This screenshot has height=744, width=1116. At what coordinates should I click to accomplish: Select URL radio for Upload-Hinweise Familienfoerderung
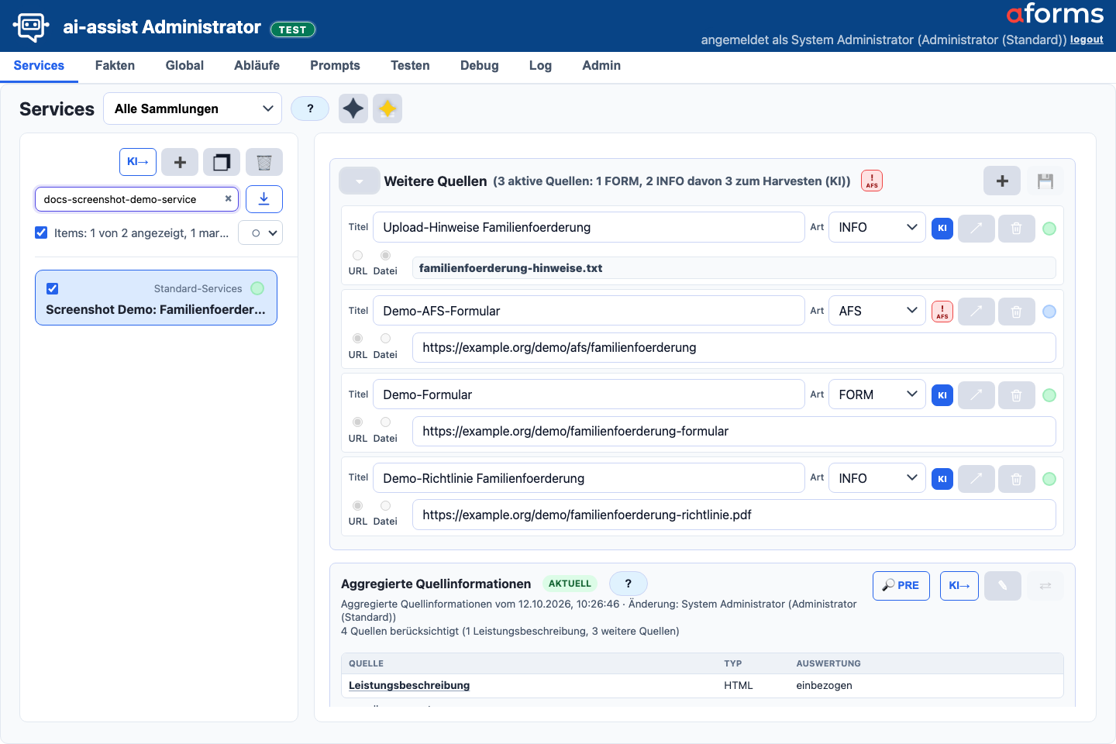(x=357, y=255)
